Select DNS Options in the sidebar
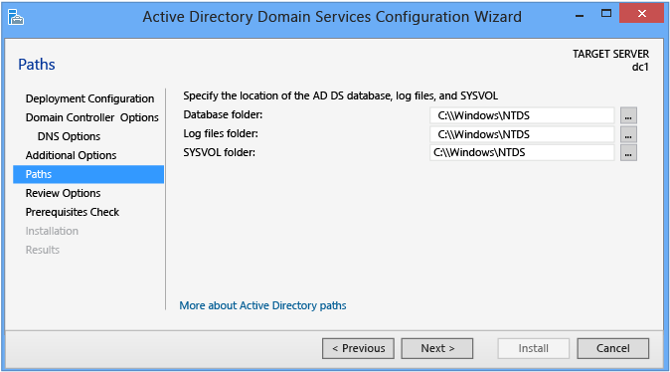670x372 pixels. [x=69, y=136]
